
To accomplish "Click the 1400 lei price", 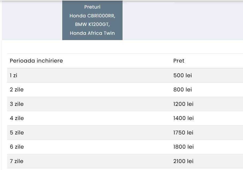I will 183,118.
